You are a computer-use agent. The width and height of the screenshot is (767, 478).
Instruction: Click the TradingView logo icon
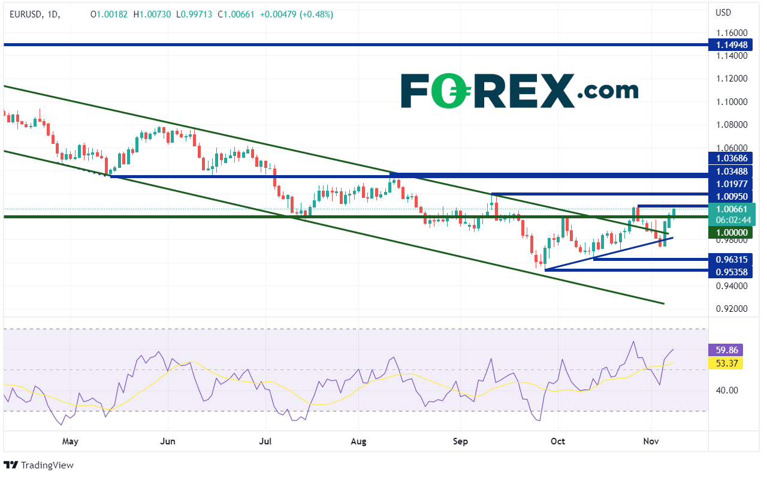(11, 465)
